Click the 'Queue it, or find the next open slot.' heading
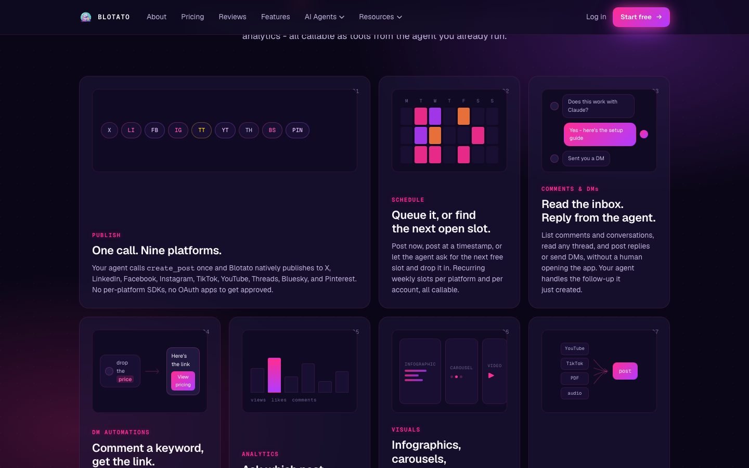 (441, 222)
